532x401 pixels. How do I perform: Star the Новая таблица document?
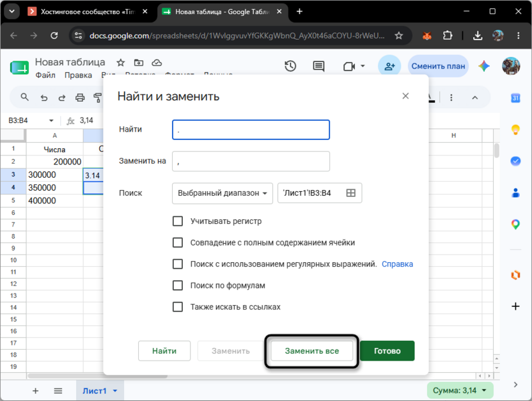point(120,63)
